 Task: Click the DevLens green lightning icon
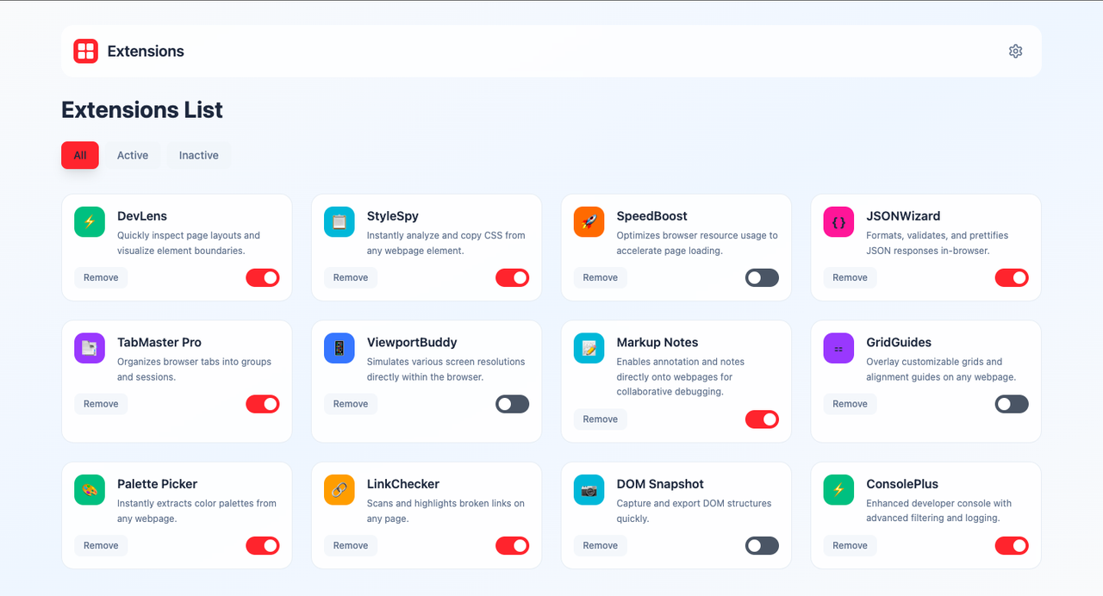90,222
